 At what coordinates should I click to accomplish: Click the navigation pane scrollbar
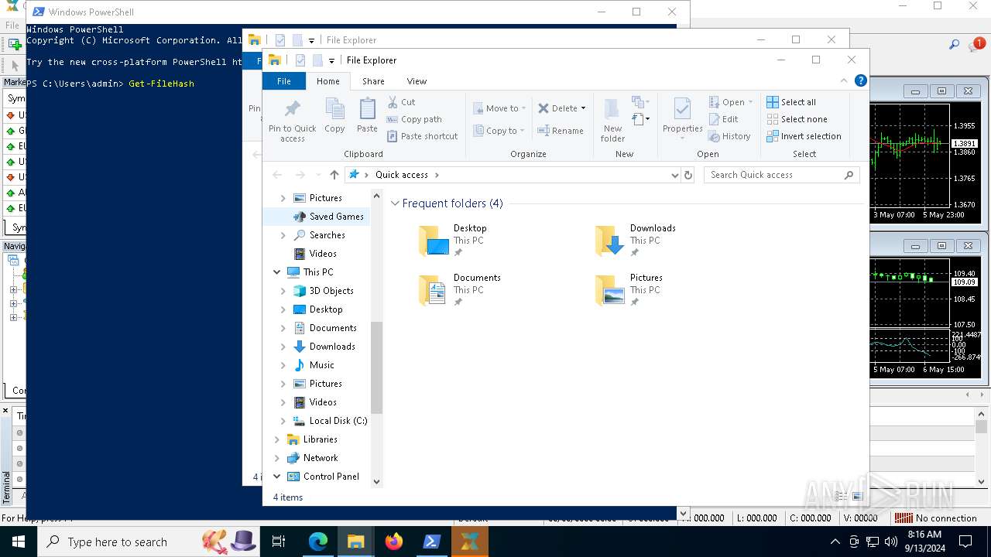pos(377,367)
